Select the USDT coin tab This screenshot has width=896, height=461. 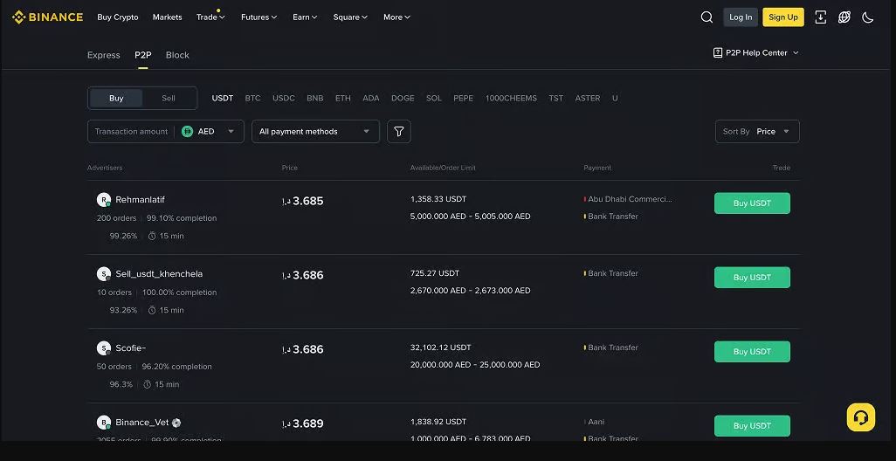click(x=223, y=99)
